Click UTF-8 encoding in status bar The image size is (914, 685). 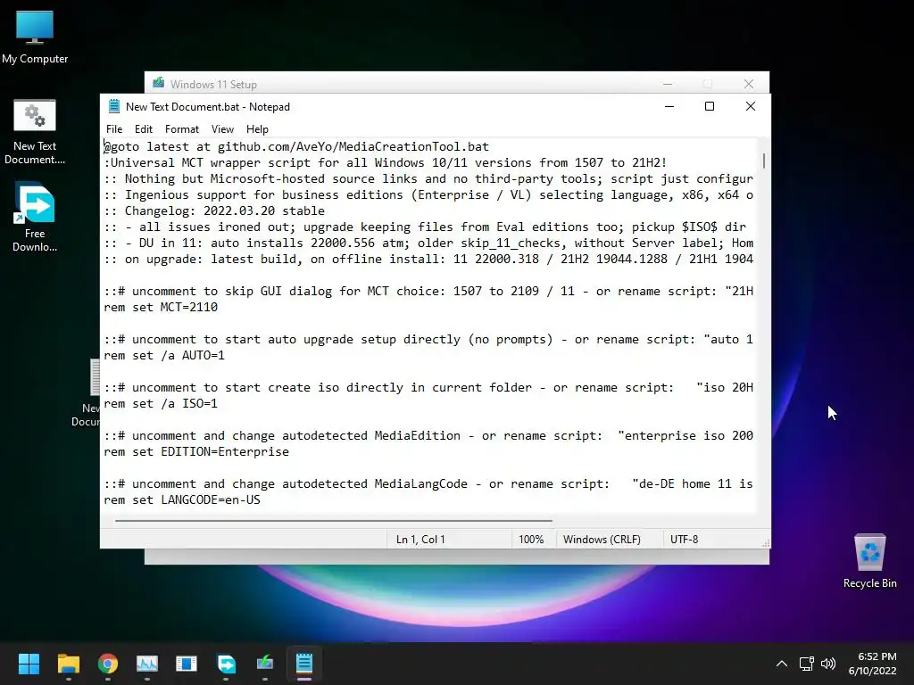684,540
